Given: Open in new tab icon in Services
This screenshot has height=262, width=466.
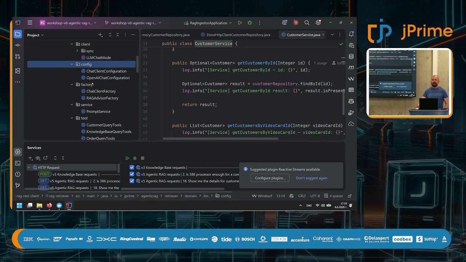Looking at the screenshot, I should click(x=46, y=158).
